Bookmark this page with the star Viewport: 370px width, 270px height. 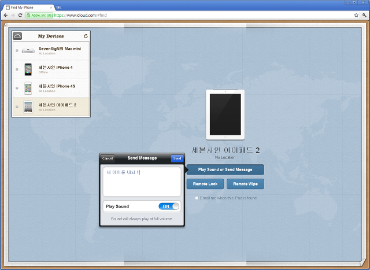pos(356,16)
